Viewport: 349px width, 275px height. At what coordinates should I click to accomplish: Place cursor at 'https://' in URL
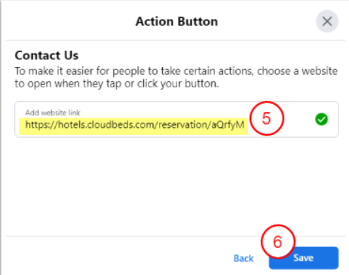(x=41, y=124)
